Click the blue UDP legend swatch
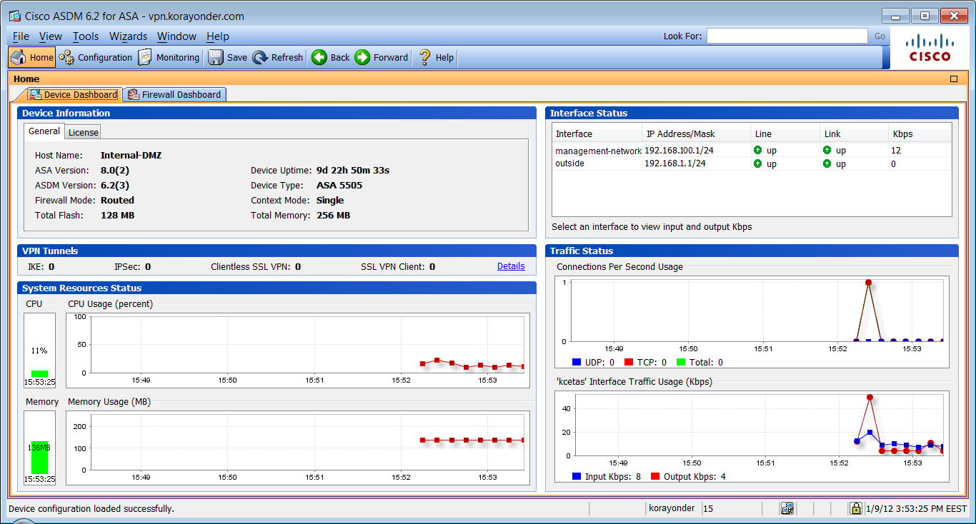Image resolution: width=976 pixels, height=524 pixels. pyautogui.click(x=577, y=363)
